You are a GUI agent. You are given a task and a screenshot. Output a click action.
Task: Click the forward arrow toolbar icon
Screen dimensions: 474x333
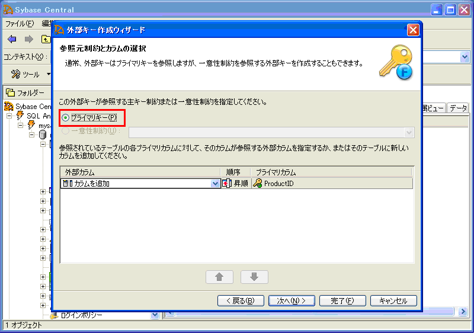[28, 39]
